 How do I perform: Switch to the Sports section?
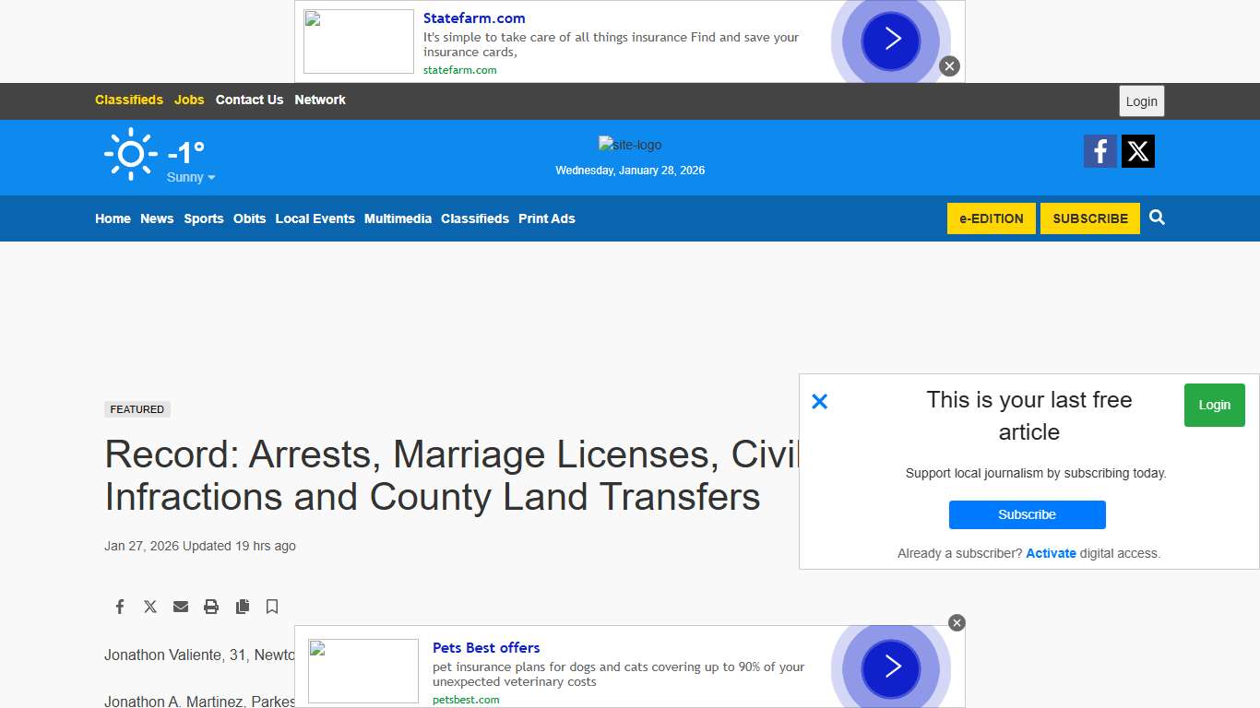[203, 218]
